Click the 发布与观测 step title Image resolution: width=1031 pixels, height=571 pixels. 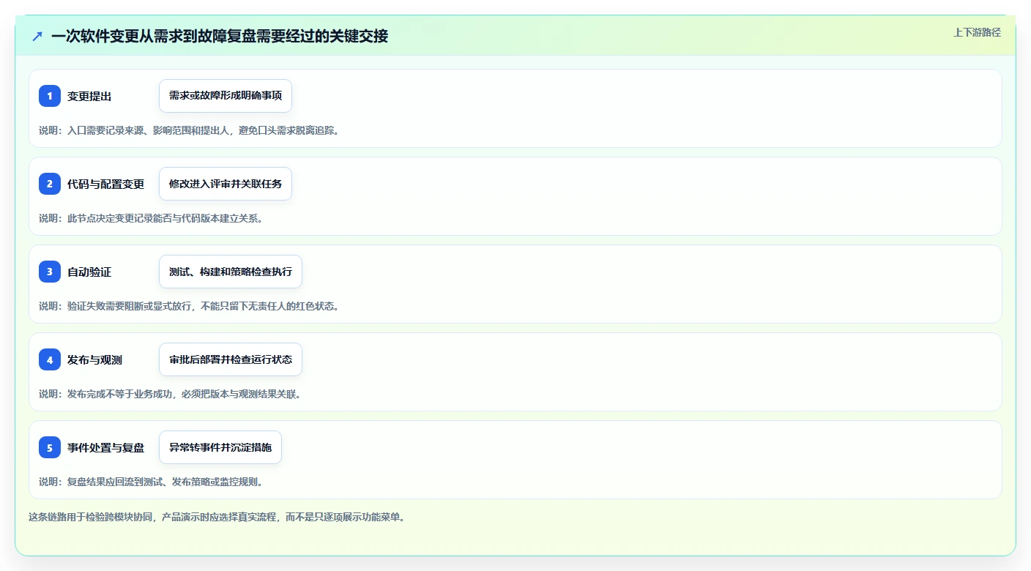tap(94, 359)
